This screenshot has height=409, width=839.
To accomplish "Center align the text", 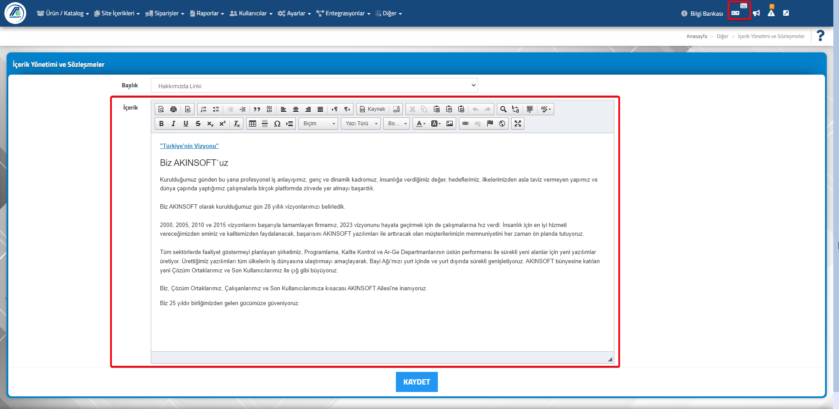I will pos(296,109).
